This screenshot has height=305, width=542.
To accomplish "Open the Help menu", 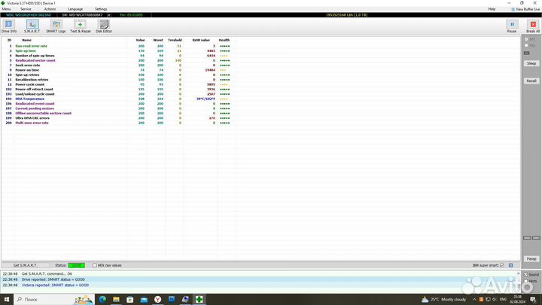I will coord(492,9).
